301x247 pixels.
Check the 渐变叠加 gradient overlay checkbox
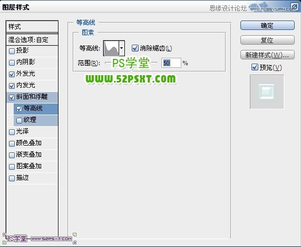click(x=12, y=155)
